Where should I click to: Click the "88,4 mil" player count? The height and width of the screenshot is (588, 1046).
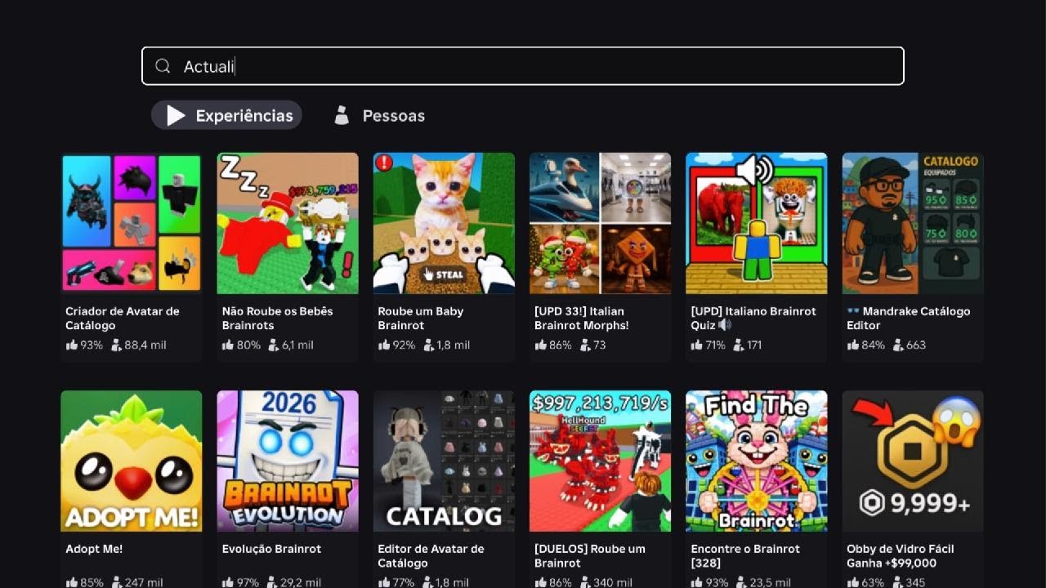coord(145,345)
